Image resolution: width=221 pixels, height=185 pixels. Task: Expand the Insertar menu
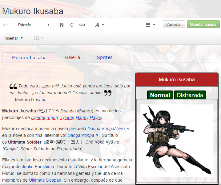point(14,38)
